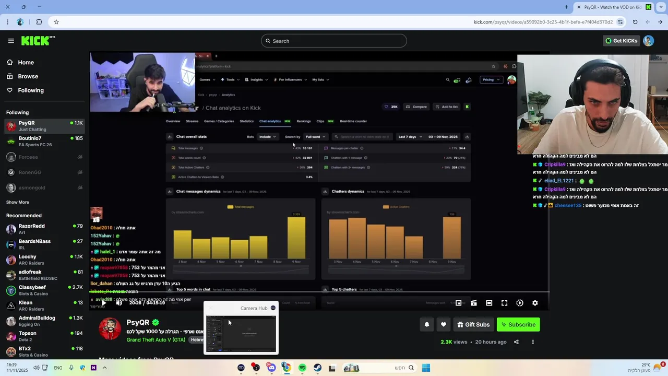Screen dimensions: 668x376
Task: Click the clip icon in the player
Action: pyautogui.click(x=474, y=303)
